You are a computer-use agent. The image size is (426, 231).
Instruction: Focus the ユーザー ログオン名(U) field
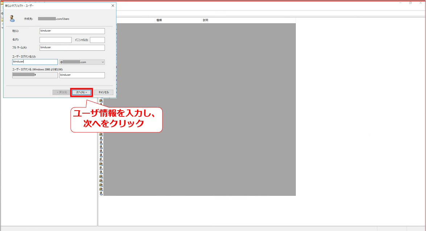click(35, 62)
